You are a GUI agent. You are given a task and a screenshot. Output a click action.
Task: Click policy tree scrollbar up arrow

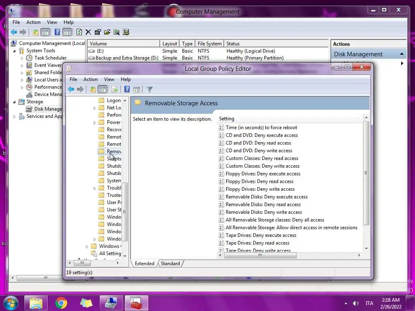[125, 100]
